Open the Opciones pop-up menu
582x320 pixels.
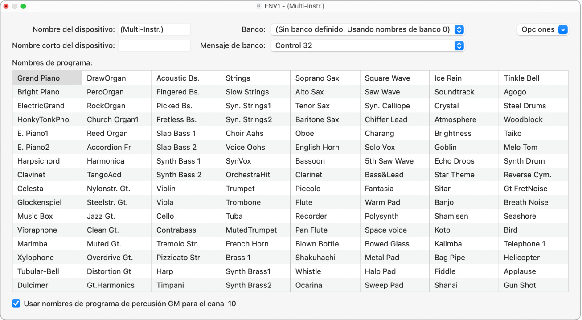(542, 29)
